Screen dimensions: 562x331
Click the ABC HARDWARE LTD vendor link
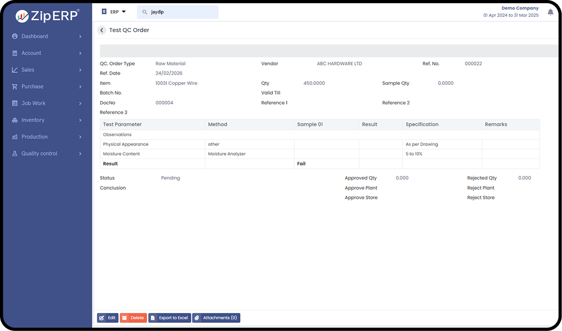(x=339, y=64)
